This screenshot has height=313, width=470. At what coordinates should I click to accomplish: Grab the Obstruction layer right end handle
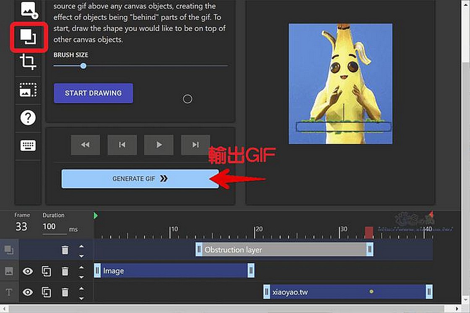tap(370, 250)
